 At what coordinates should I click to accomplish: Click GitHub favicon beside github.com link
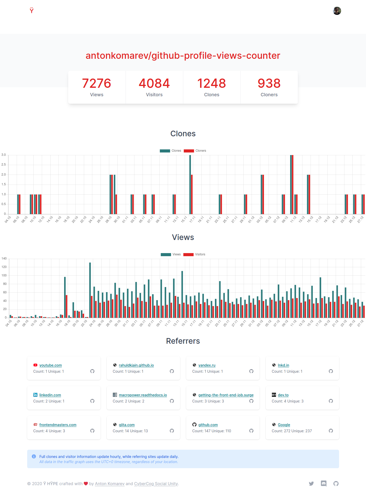pyautogui.click(x=194, y=425)
